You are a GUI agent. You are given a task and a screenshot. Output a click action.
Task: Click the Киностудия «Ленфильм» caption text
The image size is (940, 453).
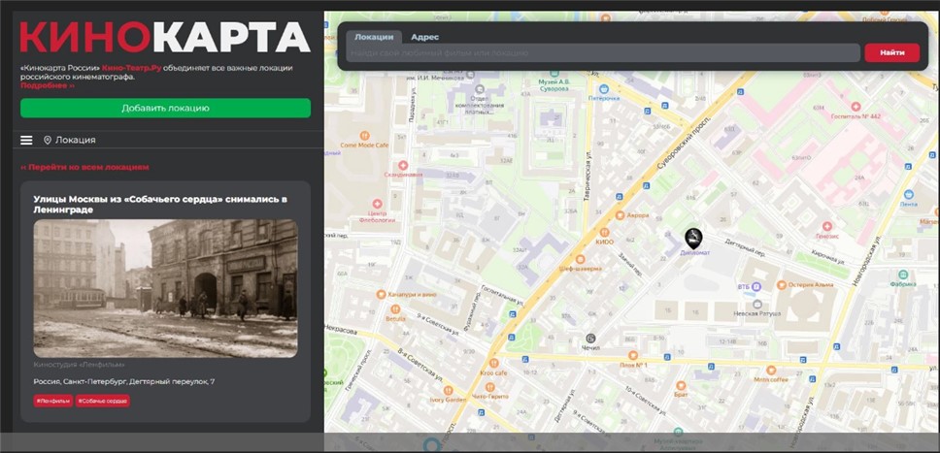[x=79, y=365]
